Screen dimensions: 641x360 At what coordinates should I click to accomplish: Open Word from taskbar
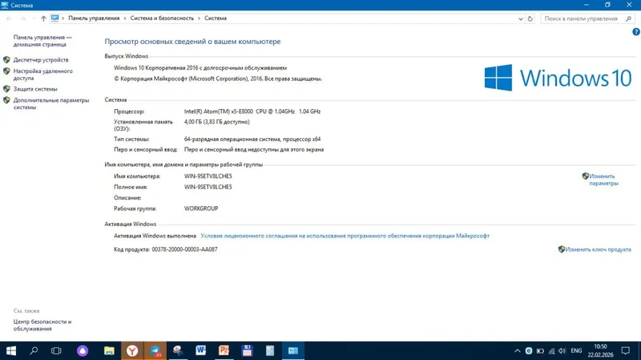point(201,350)
